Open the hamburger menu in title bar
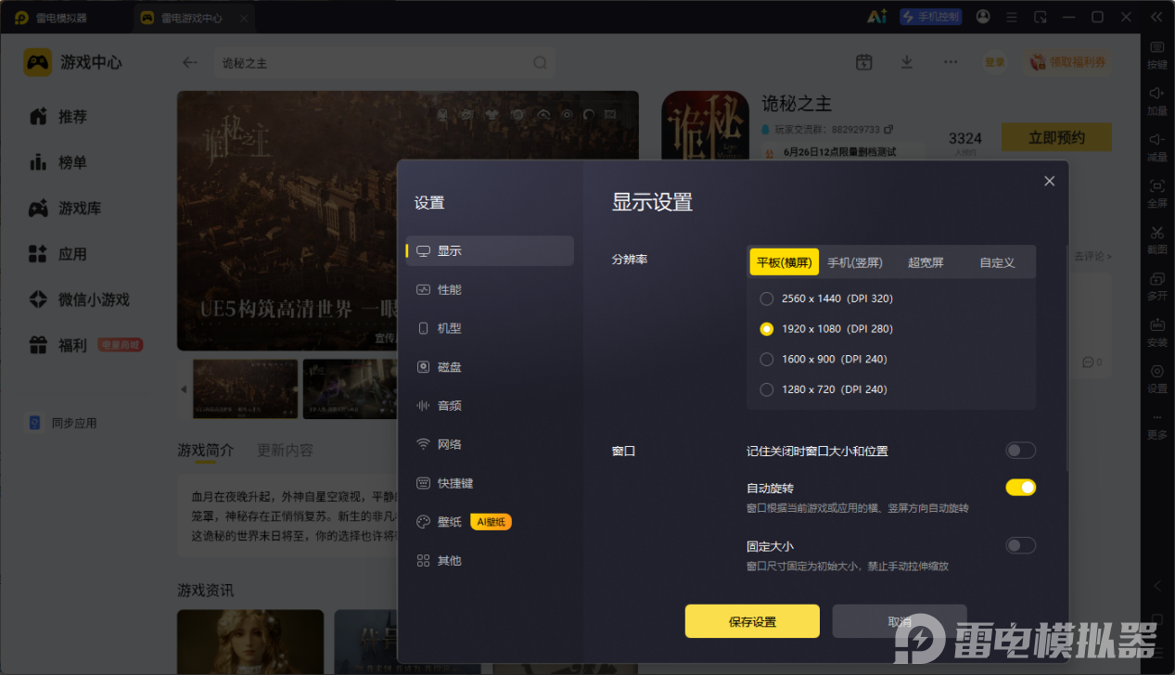This screenshot has width=1175, height=675. pos(1012,17)
